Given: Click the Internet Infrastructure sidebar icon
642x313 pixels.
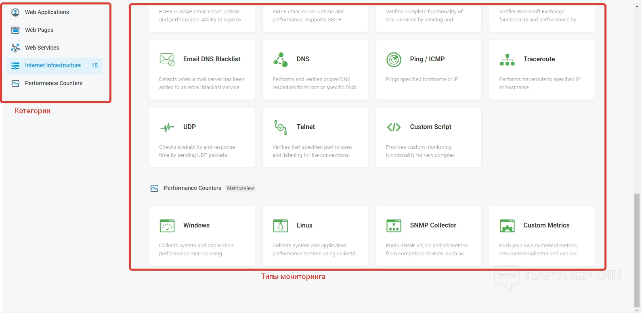Looking at the screenshot, I should (15, 65).
